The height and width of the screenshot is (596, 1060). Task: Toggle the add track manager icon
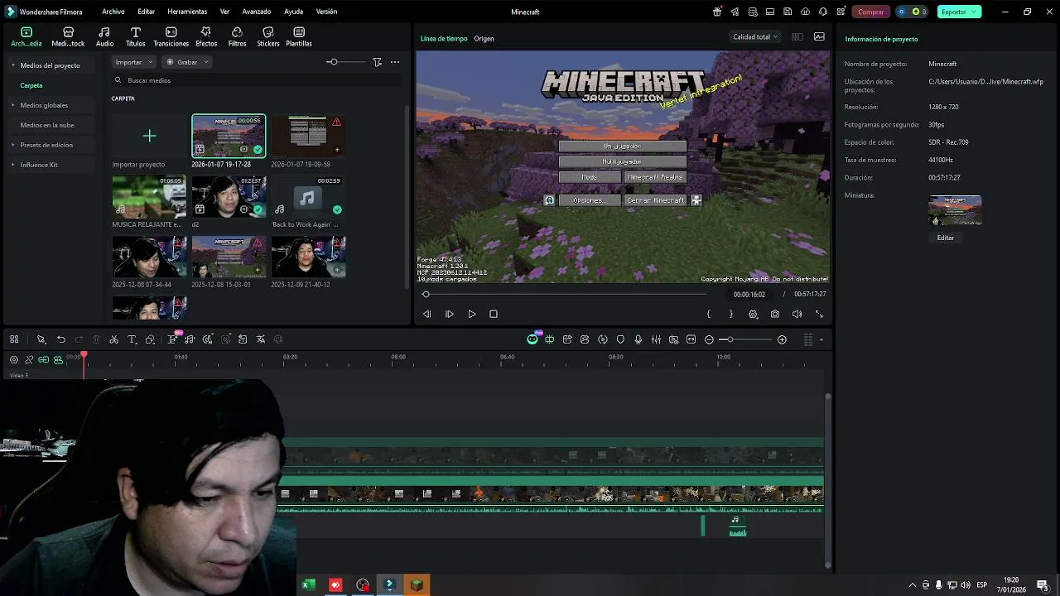(14, 359)
